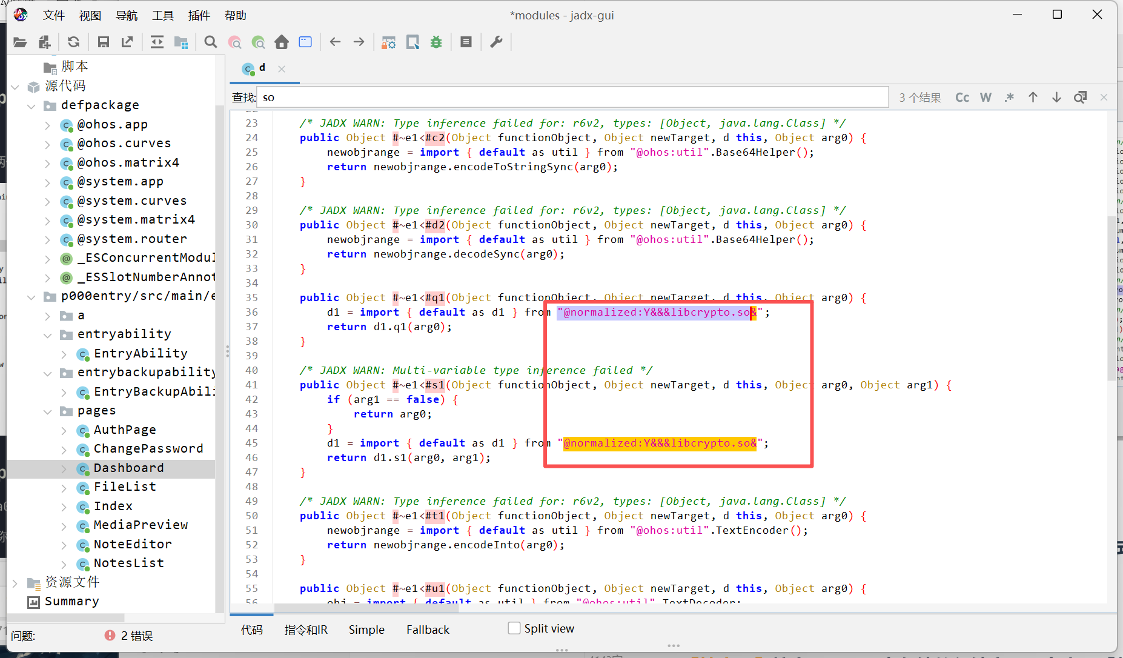
Task: Click the 查找 search input field
Action: (572, 98)
